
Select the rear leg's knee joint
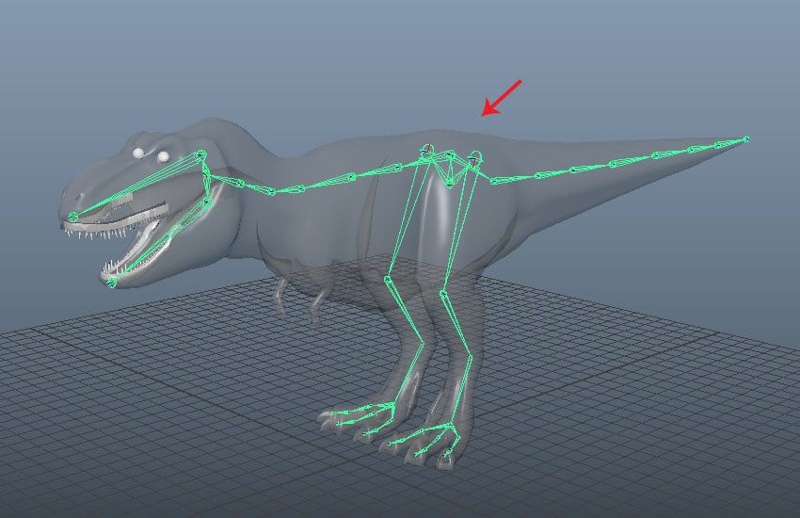[443, 294]
